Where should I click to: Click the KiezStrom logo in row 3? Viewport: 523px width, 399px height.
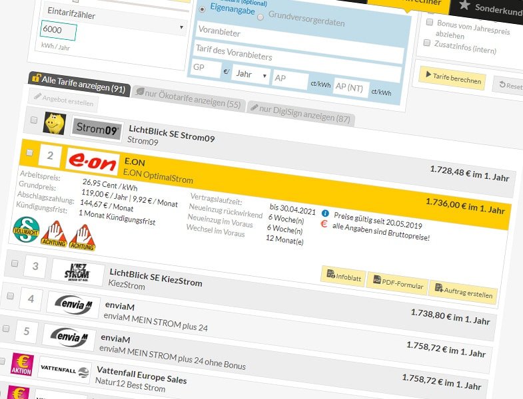tap(78, 272)
